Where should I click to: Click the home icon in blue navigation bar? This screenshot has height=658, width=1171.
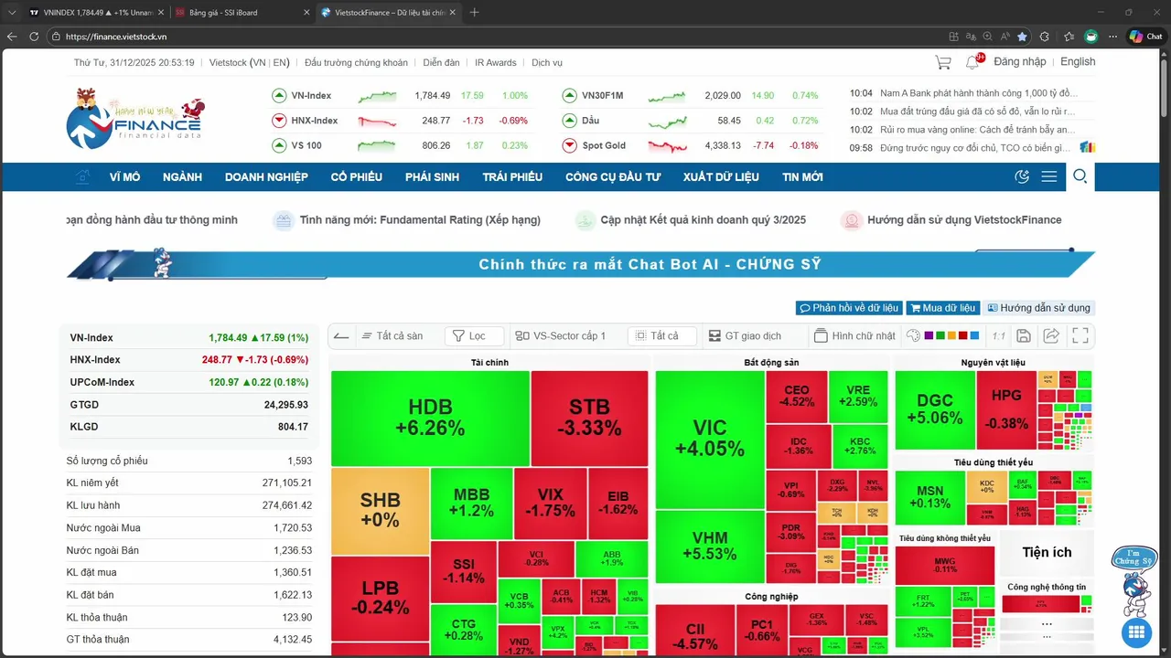click(82, 176)
